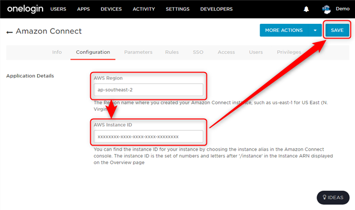Viewport: 355px width, 210px height.
Task: Open the Rules tab
Action: 172,52
